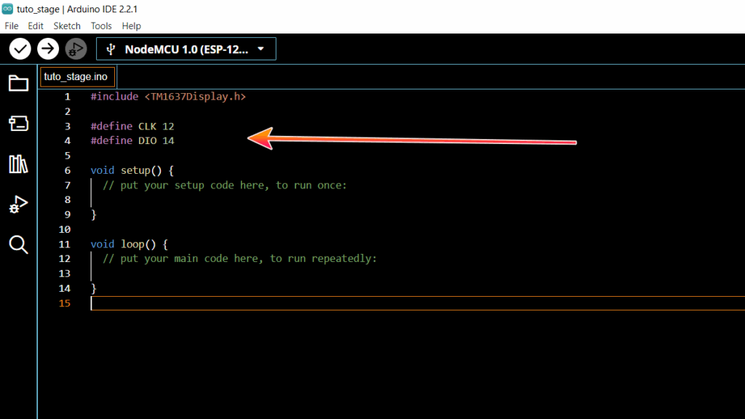Open the Search sidebar magnifier icon
Viewport: 745px width, 419px height.
[x=18, y=245]
